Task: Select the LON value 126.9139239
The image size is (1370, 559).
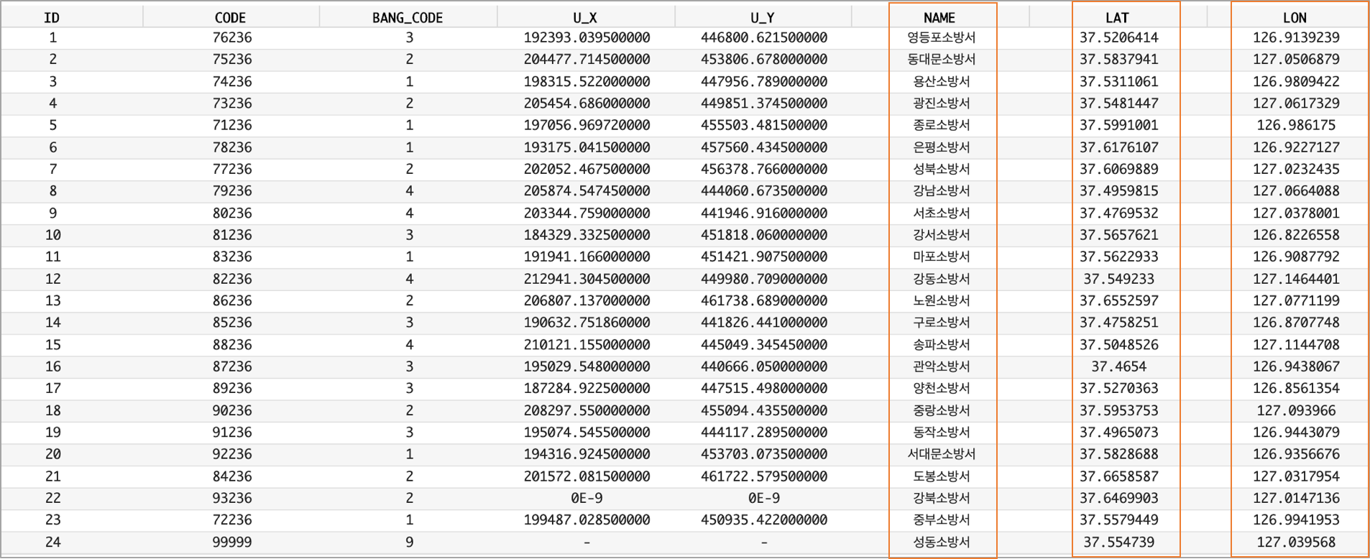Action: (x=1296, y=37)
